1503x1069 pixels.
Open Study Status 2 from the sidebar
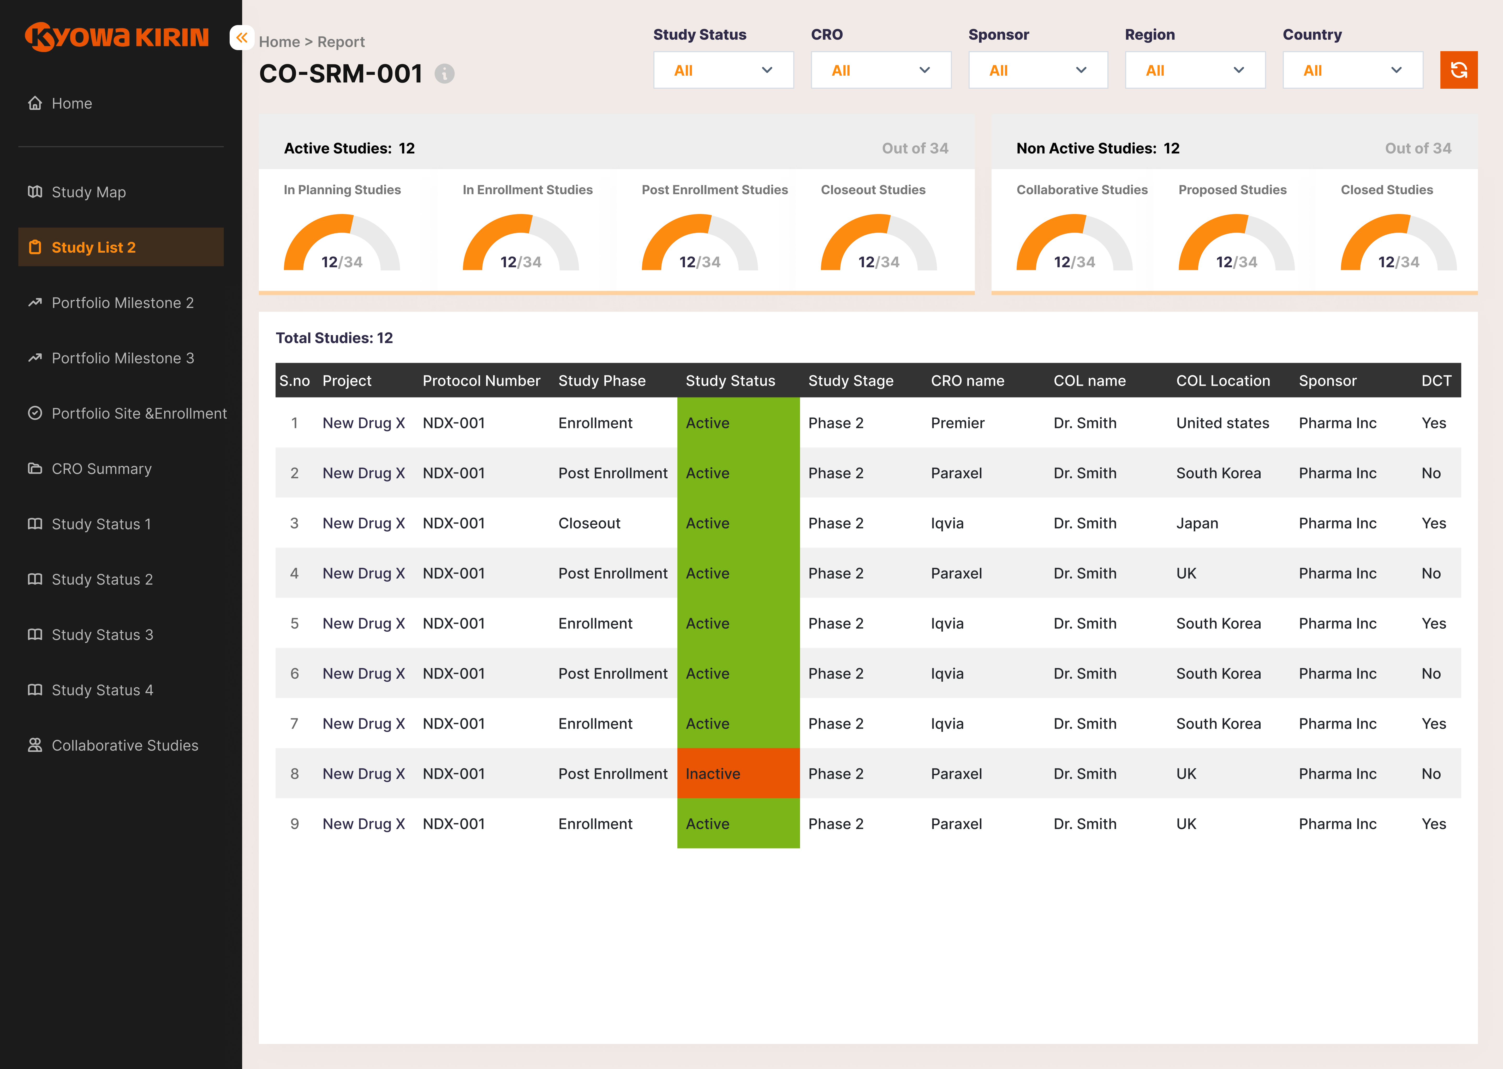[121, 579]
